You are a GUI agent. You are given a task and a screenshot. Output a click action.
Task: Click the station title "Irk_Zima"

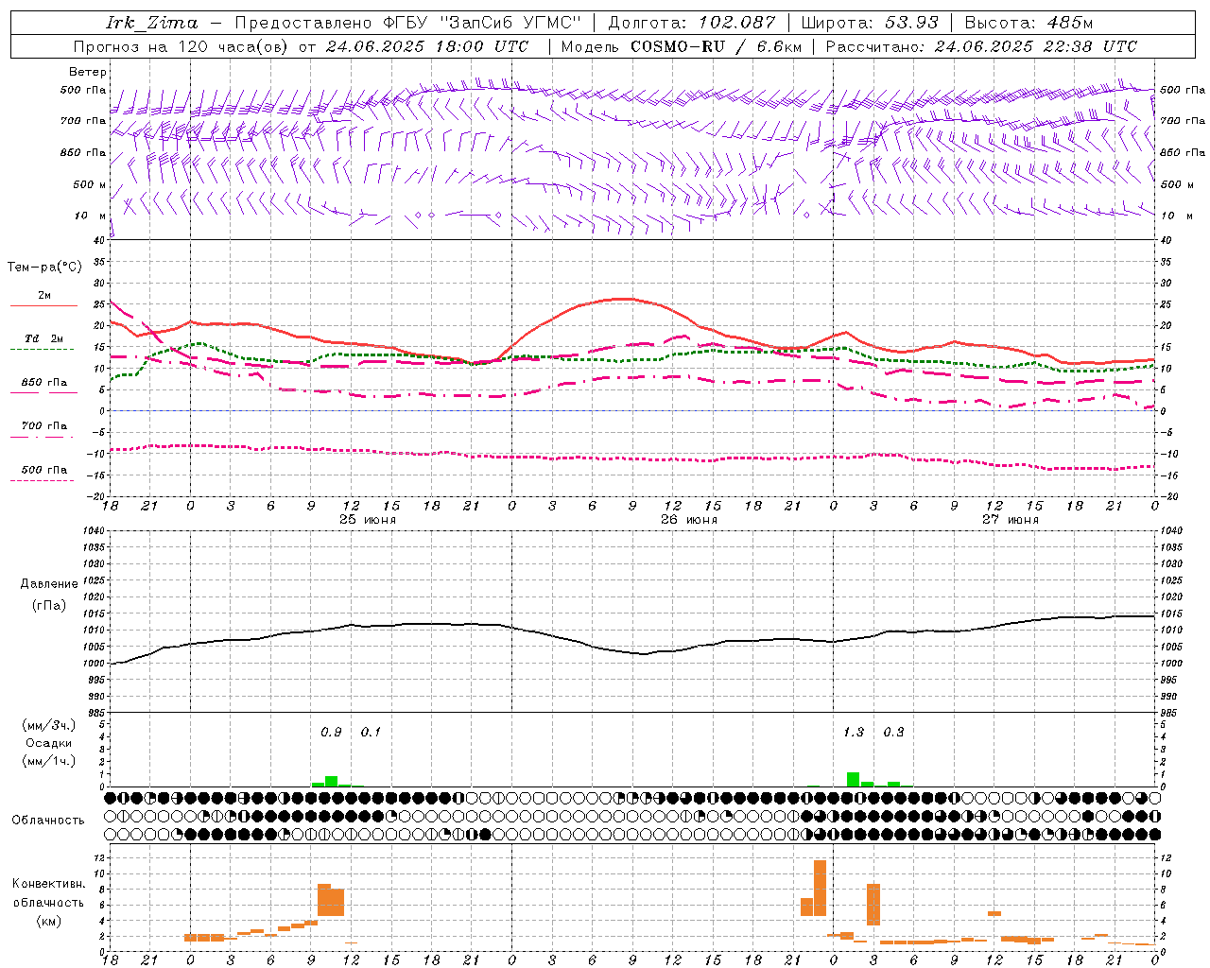[x=152, y=23]
